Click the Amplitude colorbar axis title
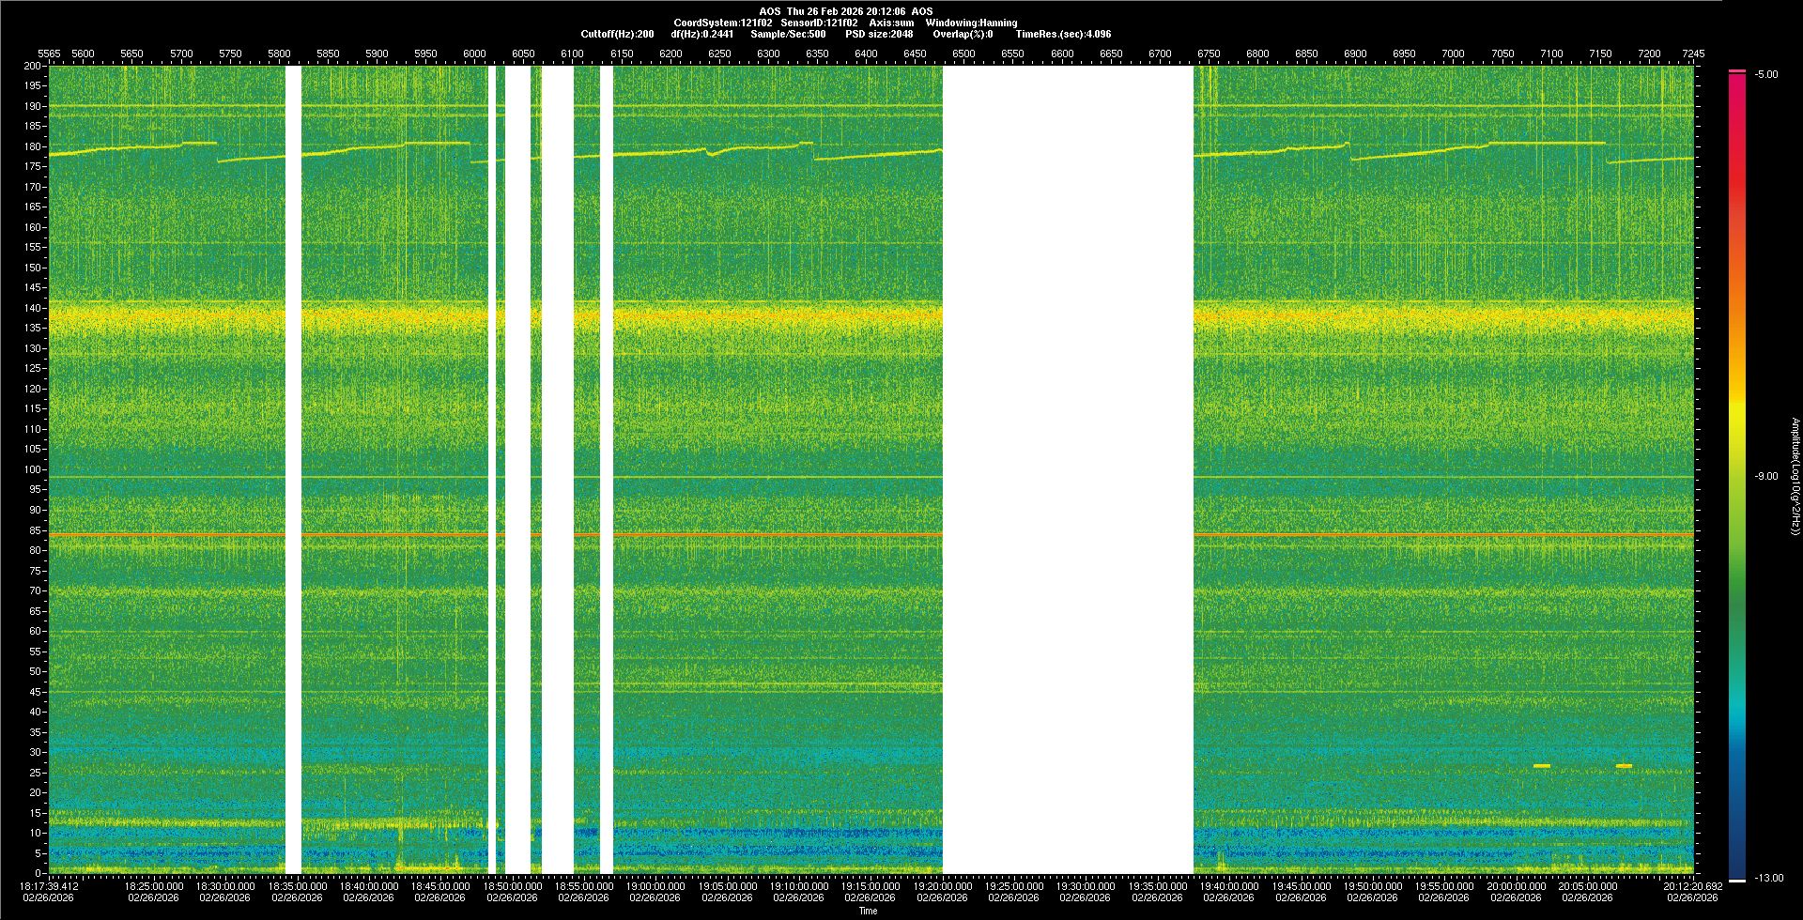This screenshot has height=920, width=1803. 1794,477
